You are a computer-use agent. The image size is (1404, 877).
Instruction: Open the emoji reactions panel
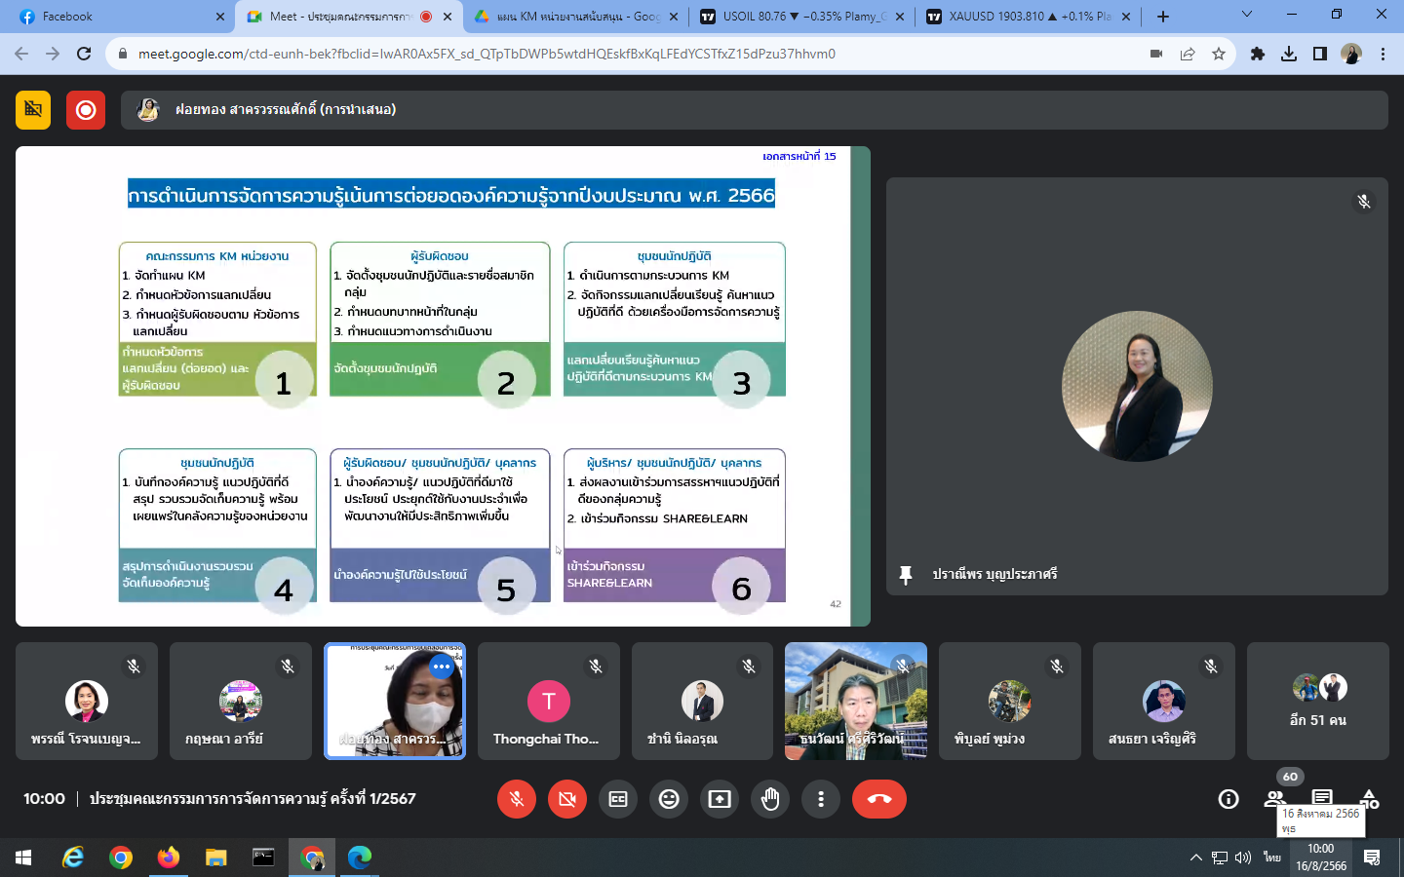click(x=669, y=799)
